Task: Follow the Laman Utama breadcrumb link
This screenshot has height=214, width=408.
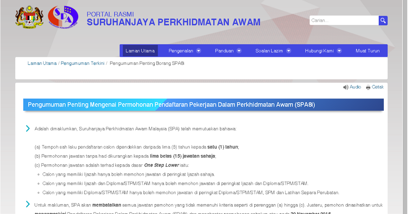Action: click(42, 64)
